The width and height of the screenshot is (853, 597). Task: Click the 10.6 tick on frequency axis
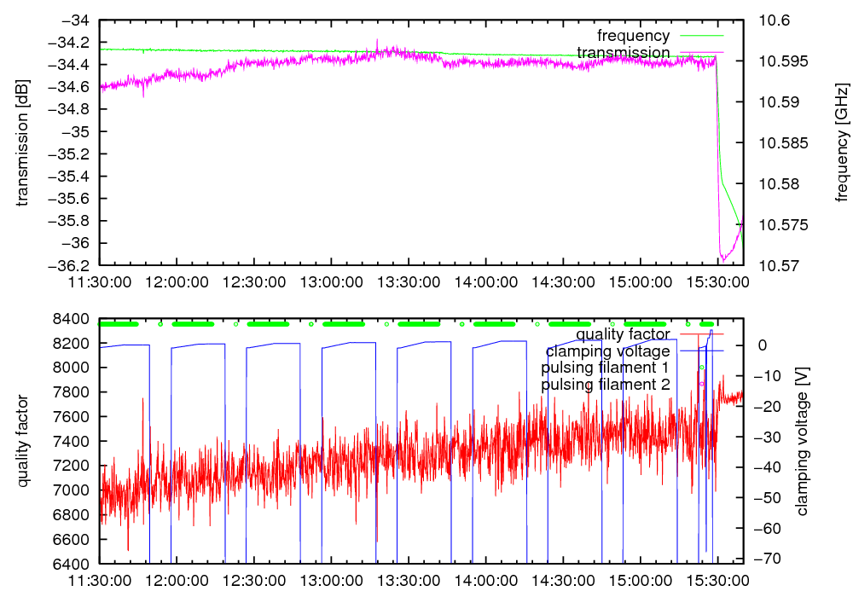pos(775,20)
